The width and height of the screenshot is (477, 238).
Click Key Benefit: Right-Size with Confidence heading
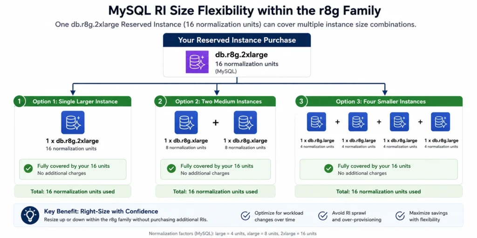coord(101,212)
